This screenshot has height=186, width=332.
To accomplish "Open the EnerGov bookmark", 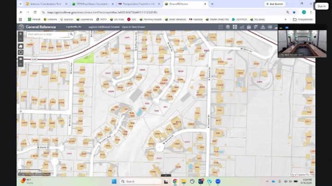I will pyautogui.click(x=67, y=19).
